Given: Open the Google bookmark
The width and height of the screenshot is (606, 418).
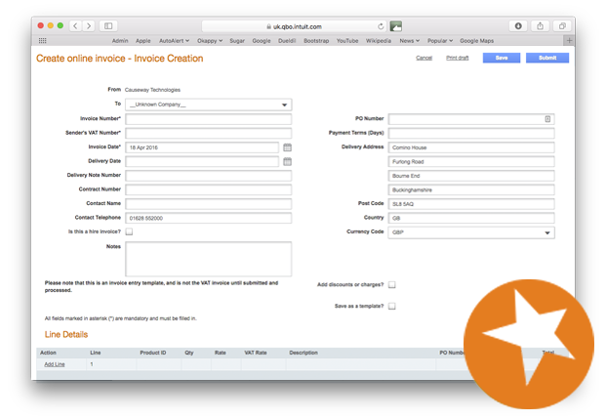Looking at the screenshot, I should 262,41.
